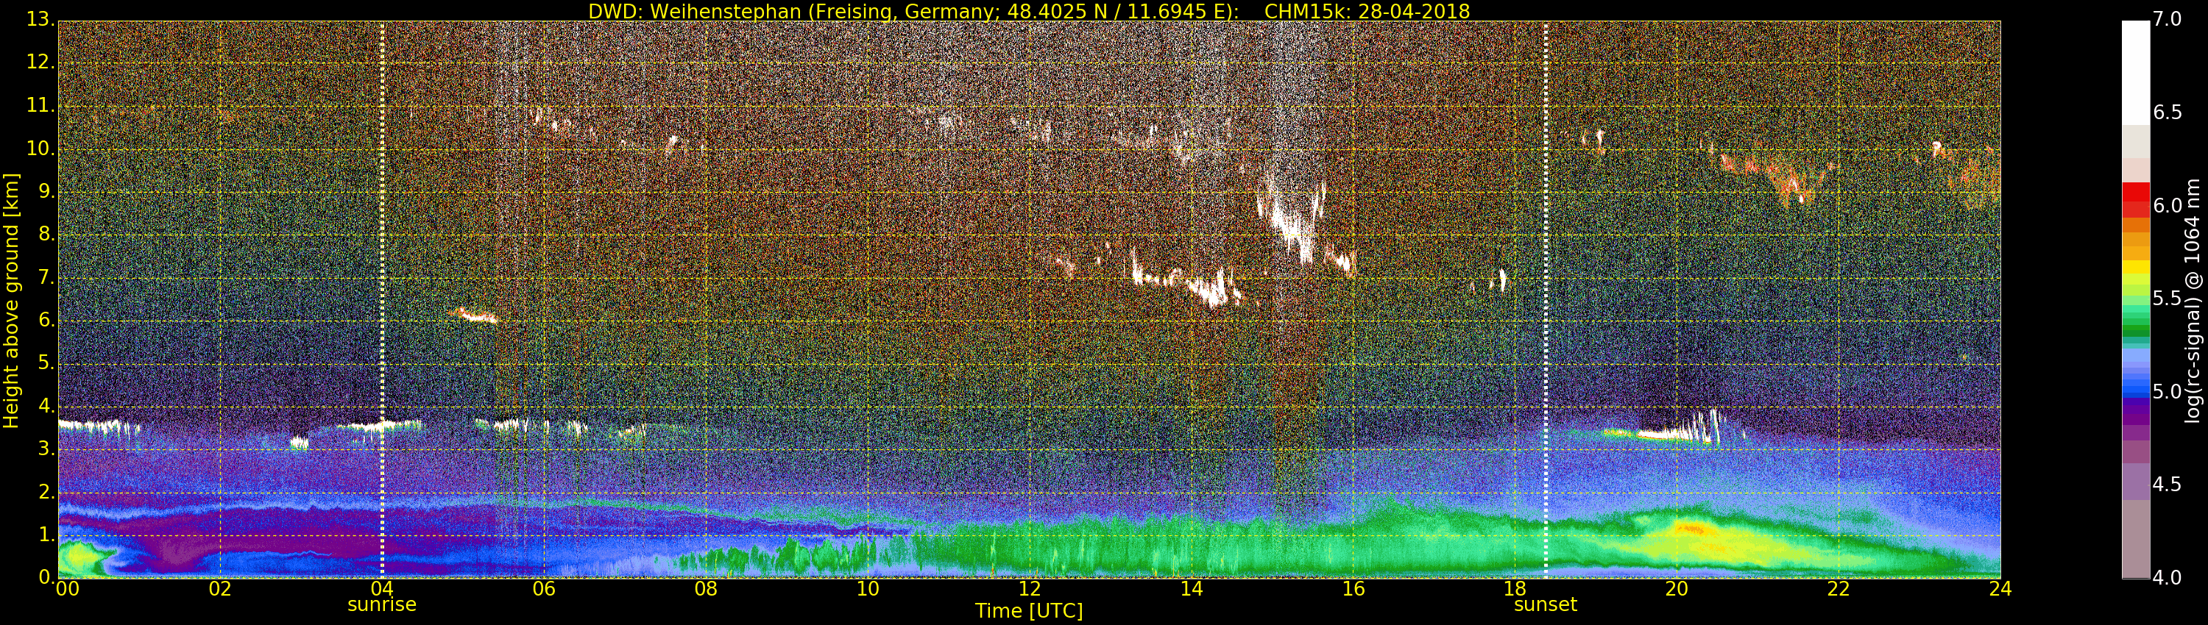Click the 0. height-axis tick label
This screenshot has height=625, width=2208.
tap(46, 577)
